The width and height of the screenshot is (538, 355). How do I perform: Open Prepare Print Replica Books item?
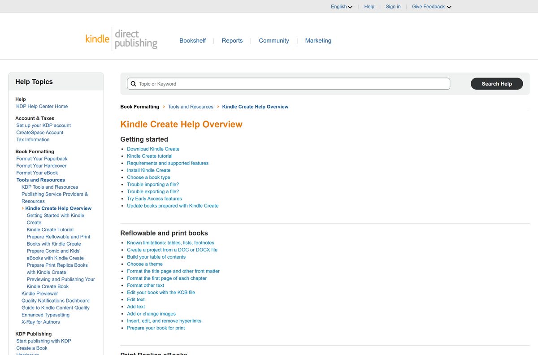click(x=57, y=269)
